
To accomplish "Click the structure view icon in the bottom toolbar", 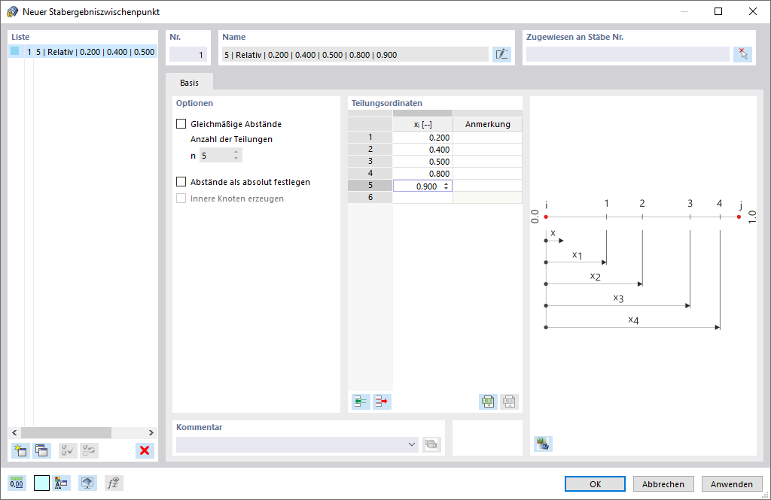I will tap(62, 483).
